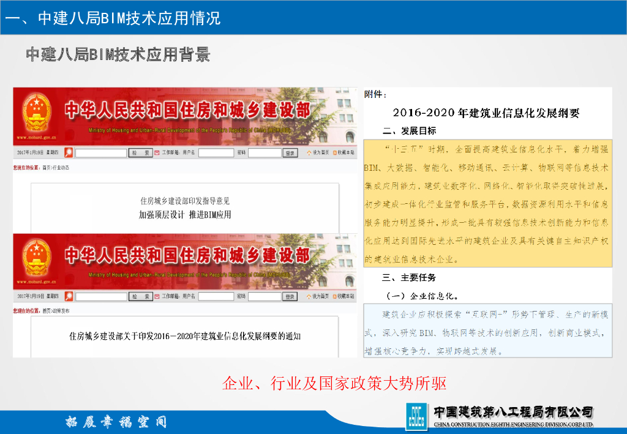Click the lower banner title 中华人民共和国住房和城乡建设部
Viewport: 627px width, 434px height.
[187, 255]
